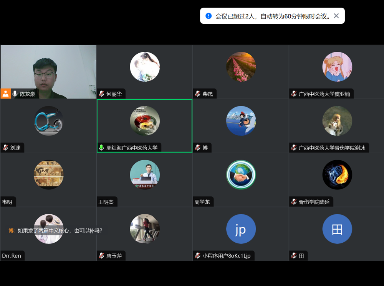Select the sailor moon avatar of 虞亚楠

337,67
